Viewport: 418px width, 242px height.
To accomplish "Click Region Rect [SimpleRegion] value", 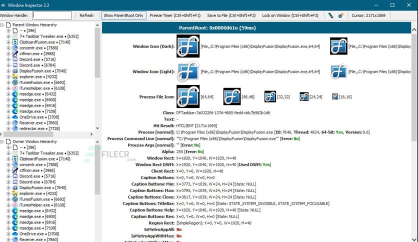I will coord(213,223).
